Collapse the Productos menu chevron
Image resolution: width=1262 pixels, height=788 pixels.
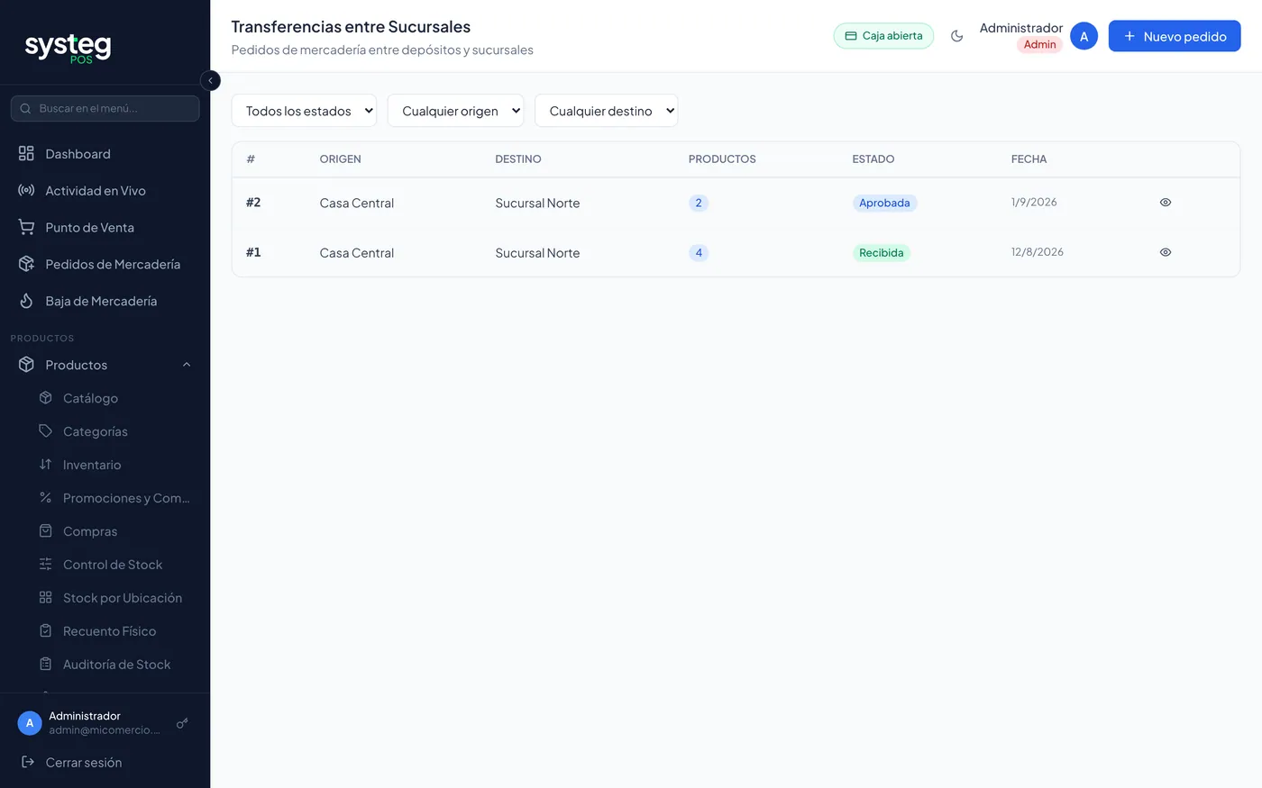[187, 365]
